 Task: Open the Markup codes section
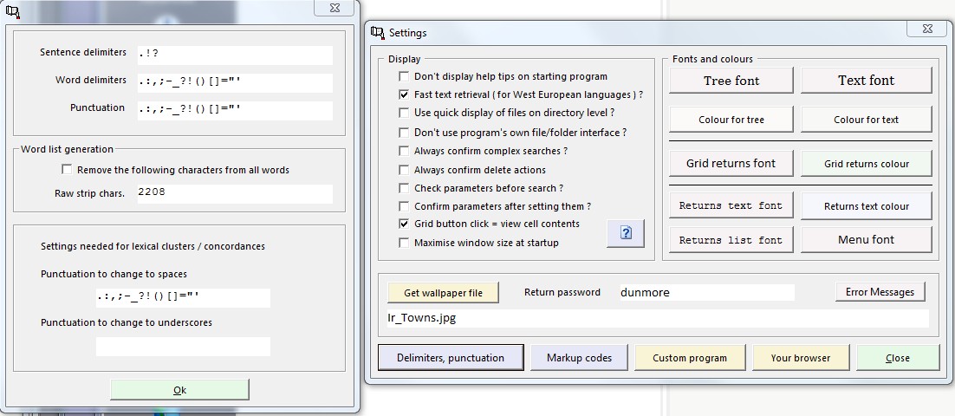(579, 357)
